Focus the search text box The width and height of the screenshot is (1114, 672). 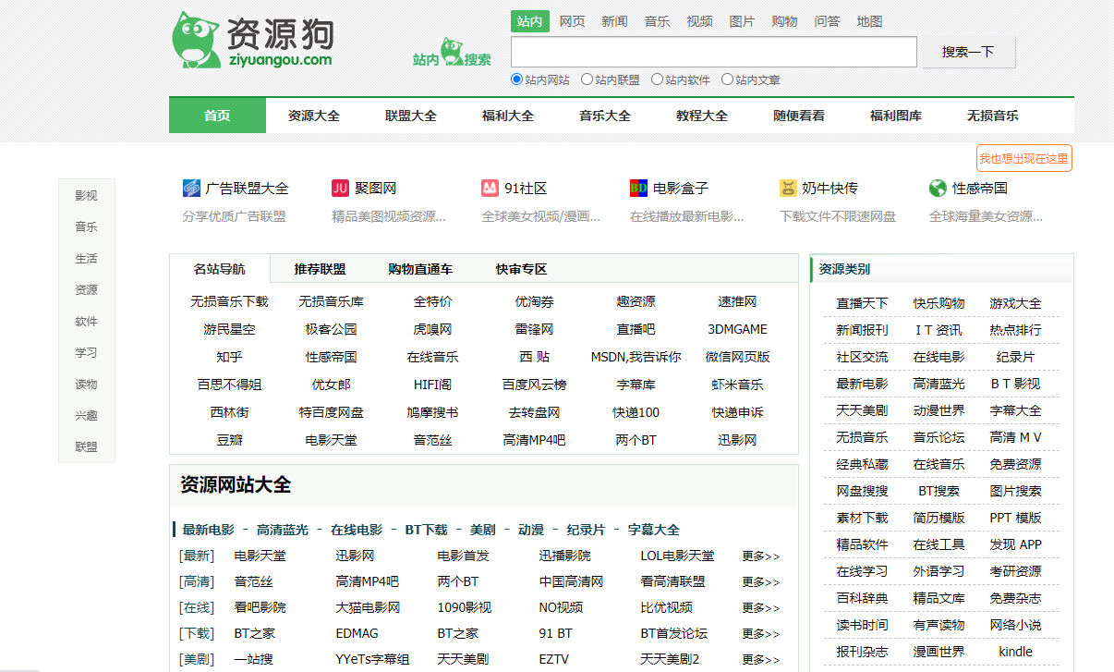714,52
